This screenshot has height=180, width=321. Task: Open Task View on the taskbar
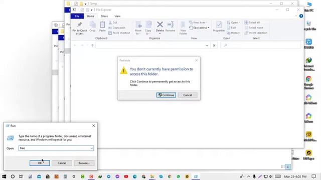point(21,176)
